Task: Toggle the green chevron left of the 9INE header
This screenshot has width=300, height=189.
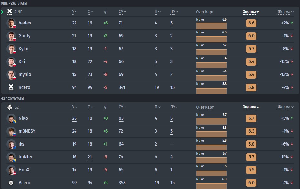Action: tap(2, 12)
